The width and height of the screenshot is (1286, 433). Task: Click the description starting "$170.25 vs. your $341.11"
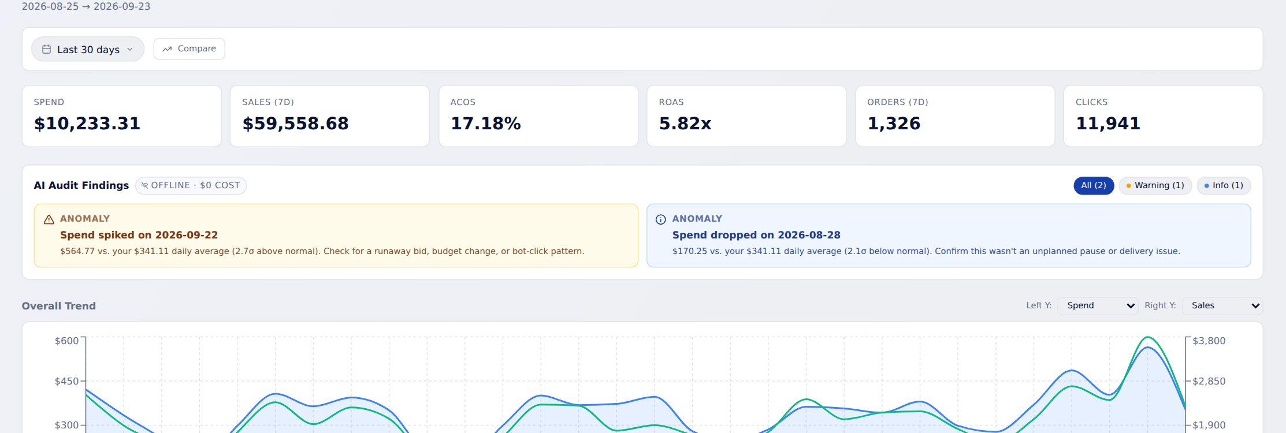coord(926,251)
